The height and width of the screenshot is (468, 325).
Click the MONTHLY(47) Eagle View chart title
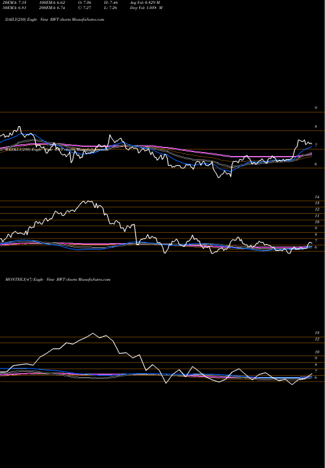tap(58, 279)
